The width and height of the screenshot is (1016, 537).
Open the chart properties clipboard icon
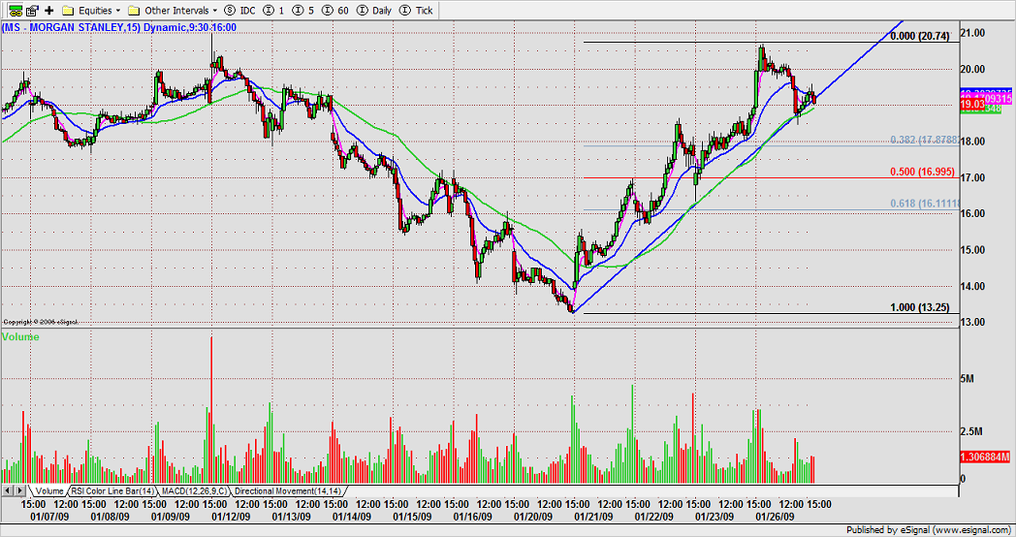tap(32, 11)
